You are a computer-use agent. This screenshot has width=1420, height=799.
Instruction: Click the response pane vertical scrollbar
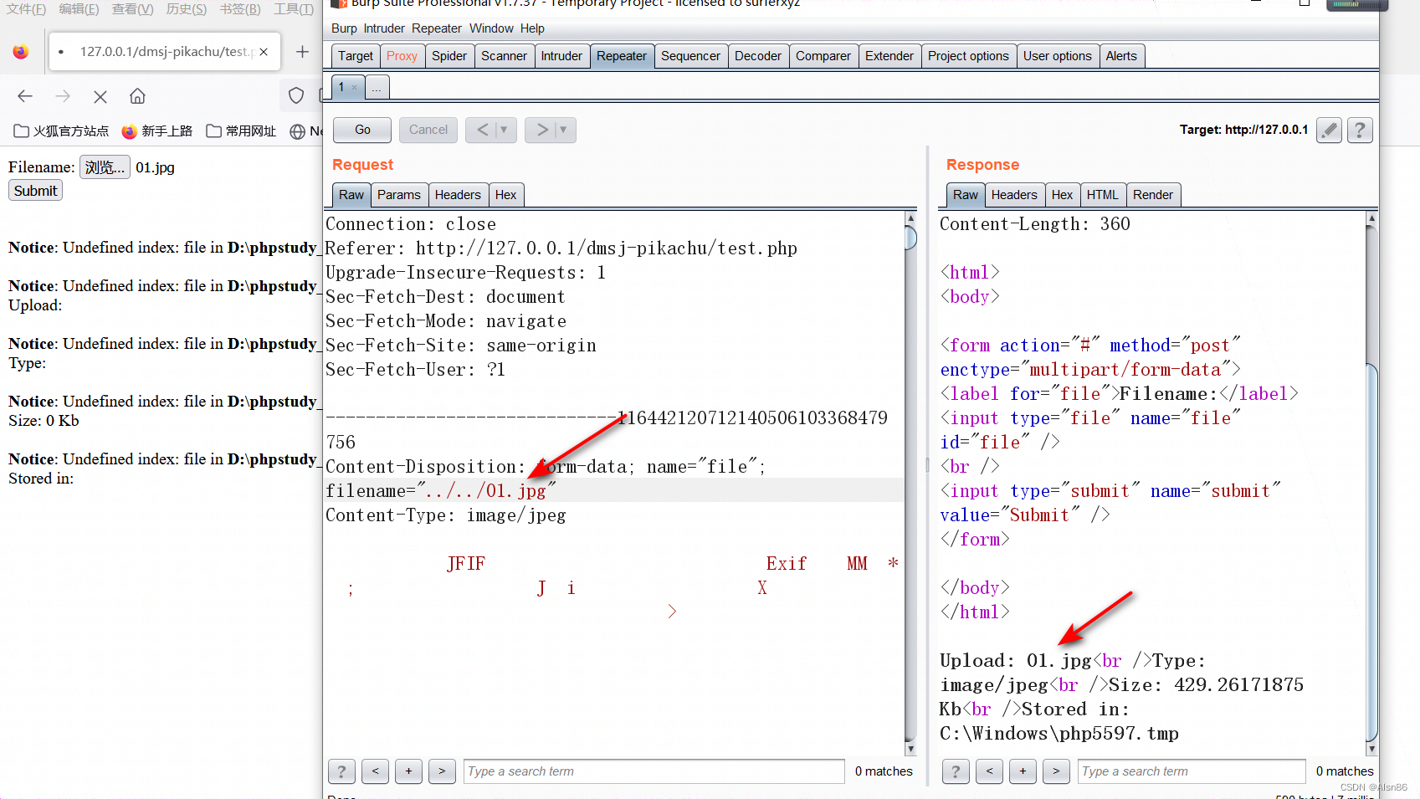coord(1371,484)
